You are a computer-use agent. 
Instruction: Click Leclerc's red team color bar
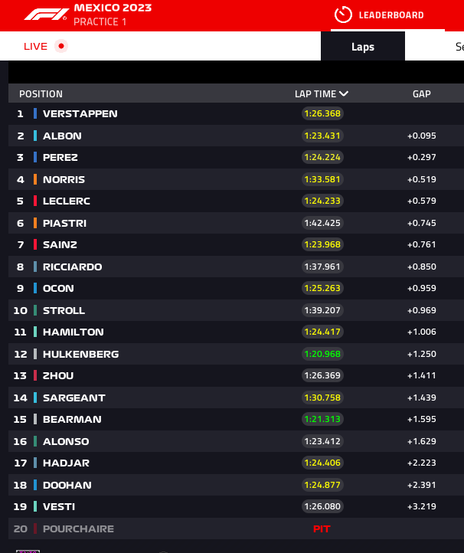[x=35, y=201]
